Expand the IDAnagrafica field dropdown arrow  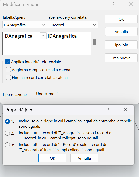pos(43,36)
